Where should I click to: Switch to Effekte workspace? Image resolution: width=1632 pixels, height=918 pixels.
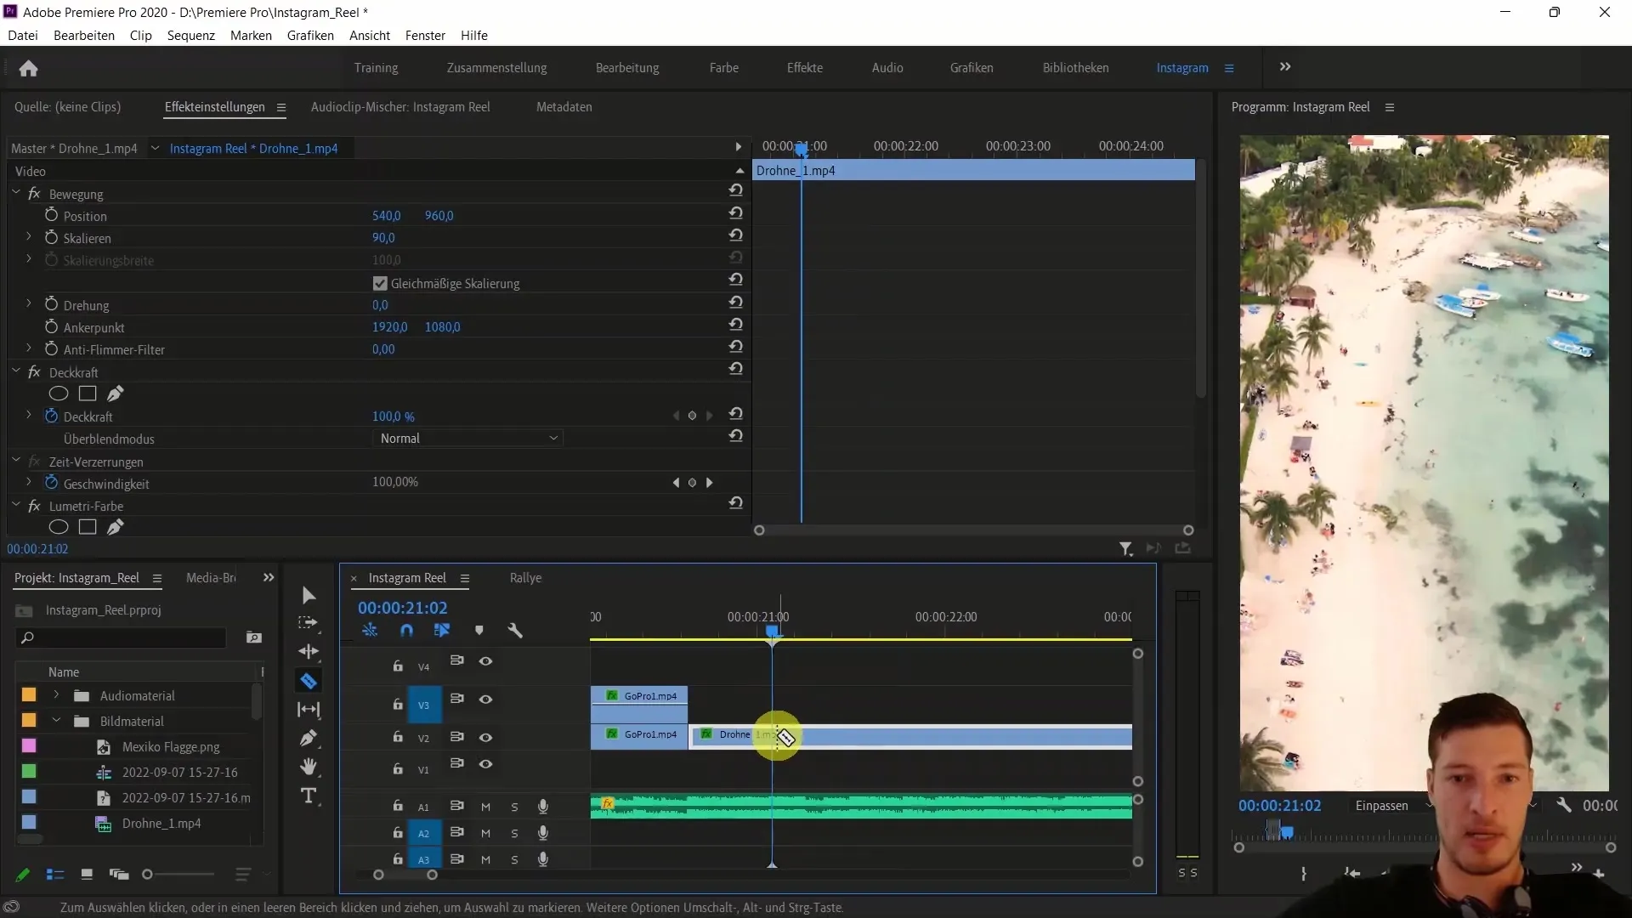804,68
